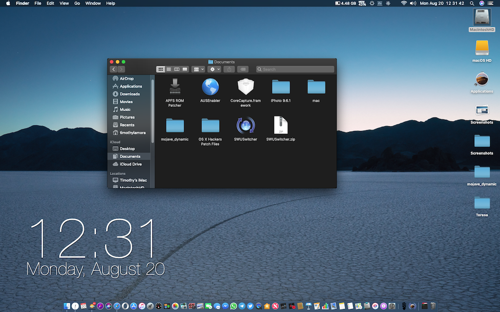
Task: Open Notification Center in menu bar
Action: pyautogui.click(x=490, y=3)
